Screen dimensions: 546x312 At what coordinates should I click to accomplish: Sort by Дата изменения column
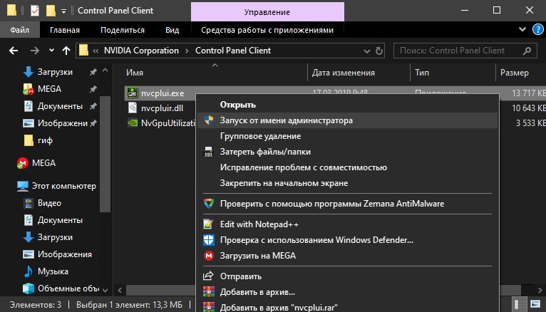tap(344, 73)
